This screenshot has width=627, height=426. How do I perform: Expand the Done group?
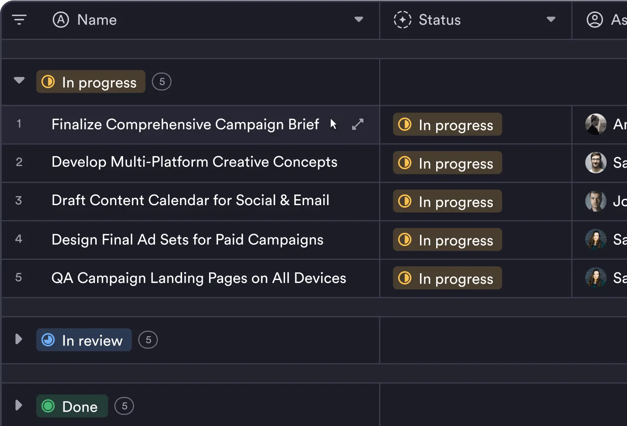(x=18, y=405)
